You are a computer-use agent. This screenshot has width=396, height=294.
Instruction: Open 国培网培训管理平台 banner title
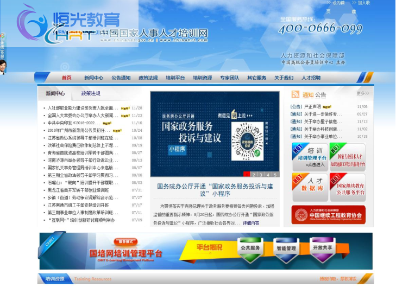click(126, 253)
